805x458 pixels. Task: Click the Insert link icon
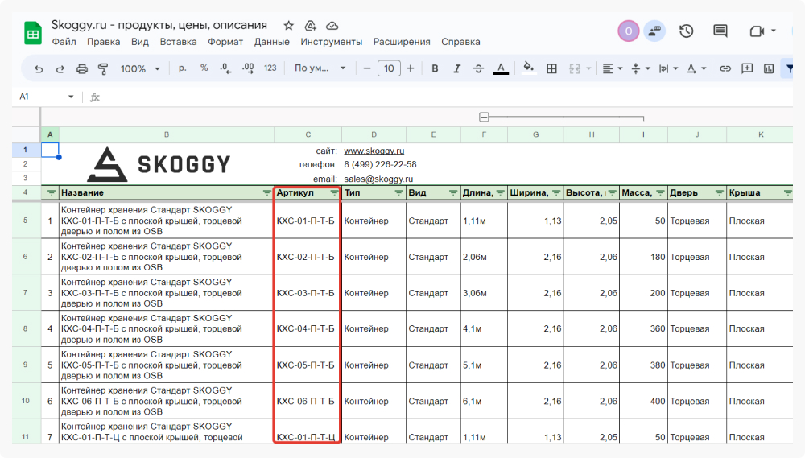click(x=725, y=69)
